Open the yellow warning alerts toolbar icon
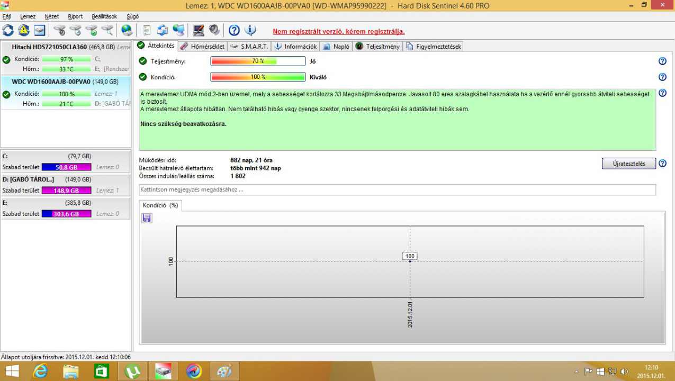Screen dimensions: 675x381 (x=24, y=30)
